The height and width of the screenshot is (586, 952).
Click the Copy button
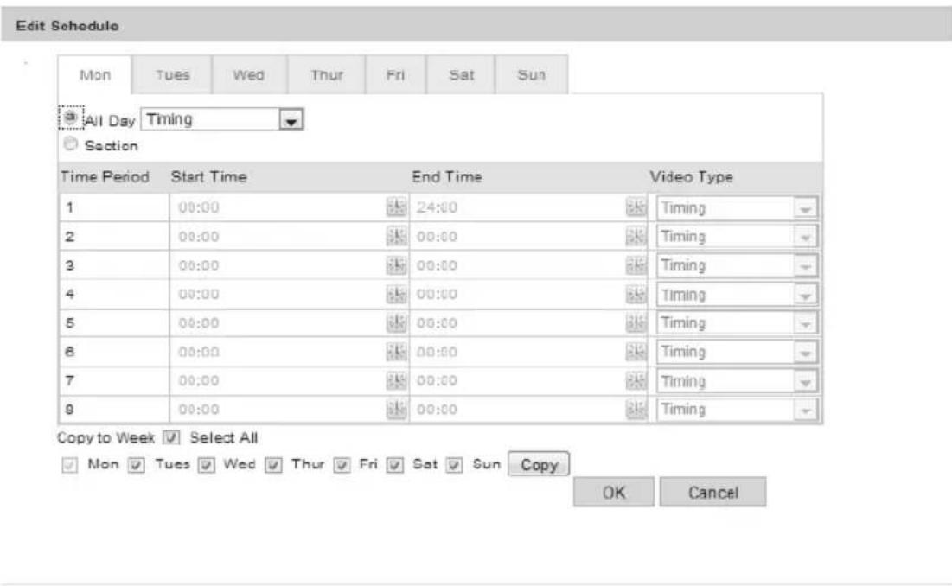[539, 465]
